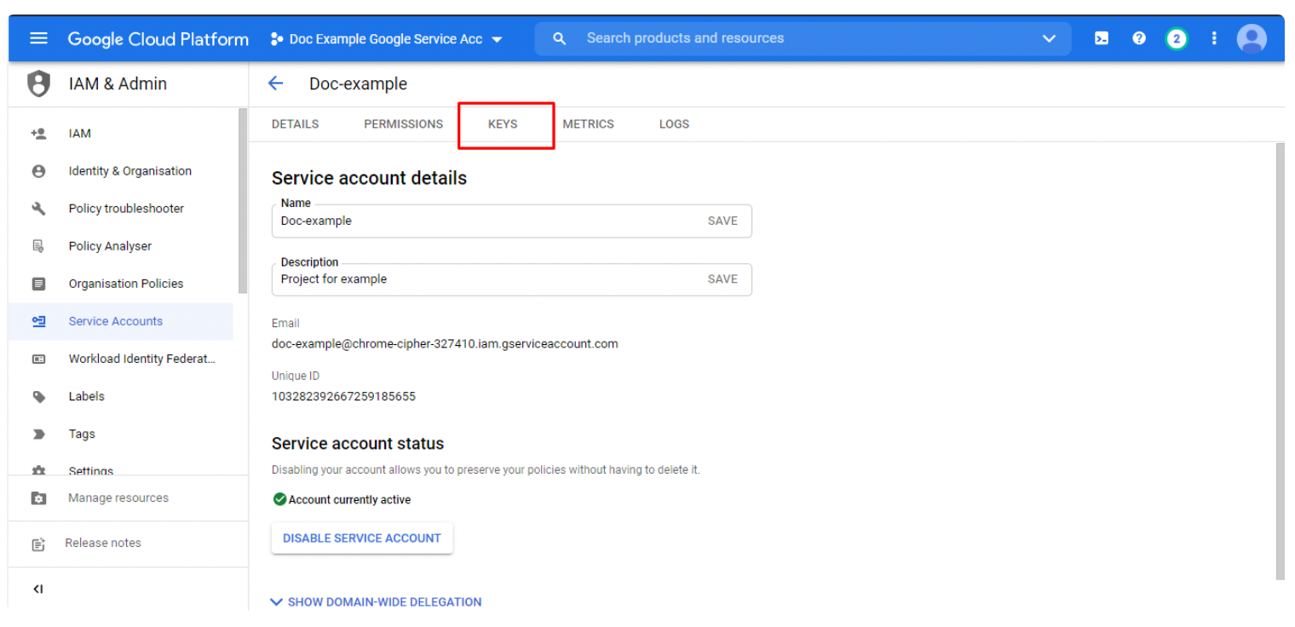The image size is (1295, 627).
Task: Switch to the LOGS tab
Action: click(x=674, y=124)
